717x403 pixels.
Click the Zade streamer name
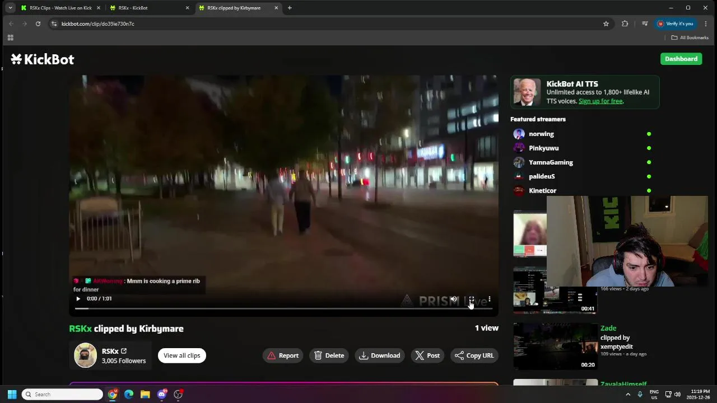[x=608, y=328]
